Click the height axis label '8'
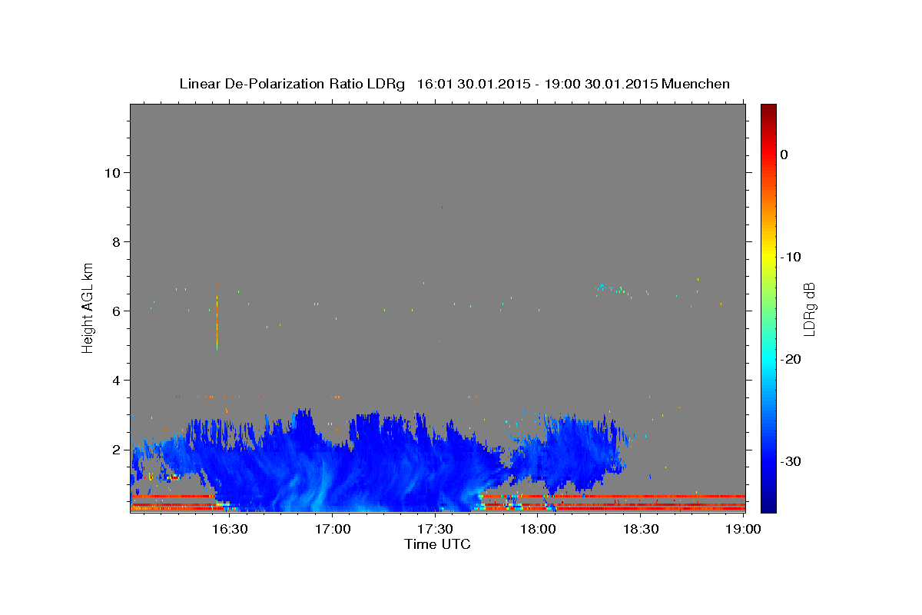922x615 pixels. coord(116,241)
